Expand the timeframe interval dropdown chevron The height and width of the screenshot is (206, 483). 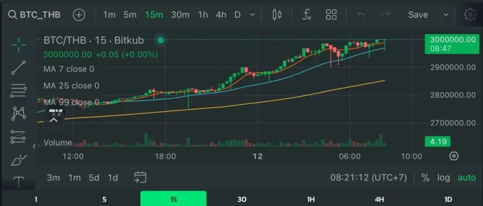pos(252,14)
